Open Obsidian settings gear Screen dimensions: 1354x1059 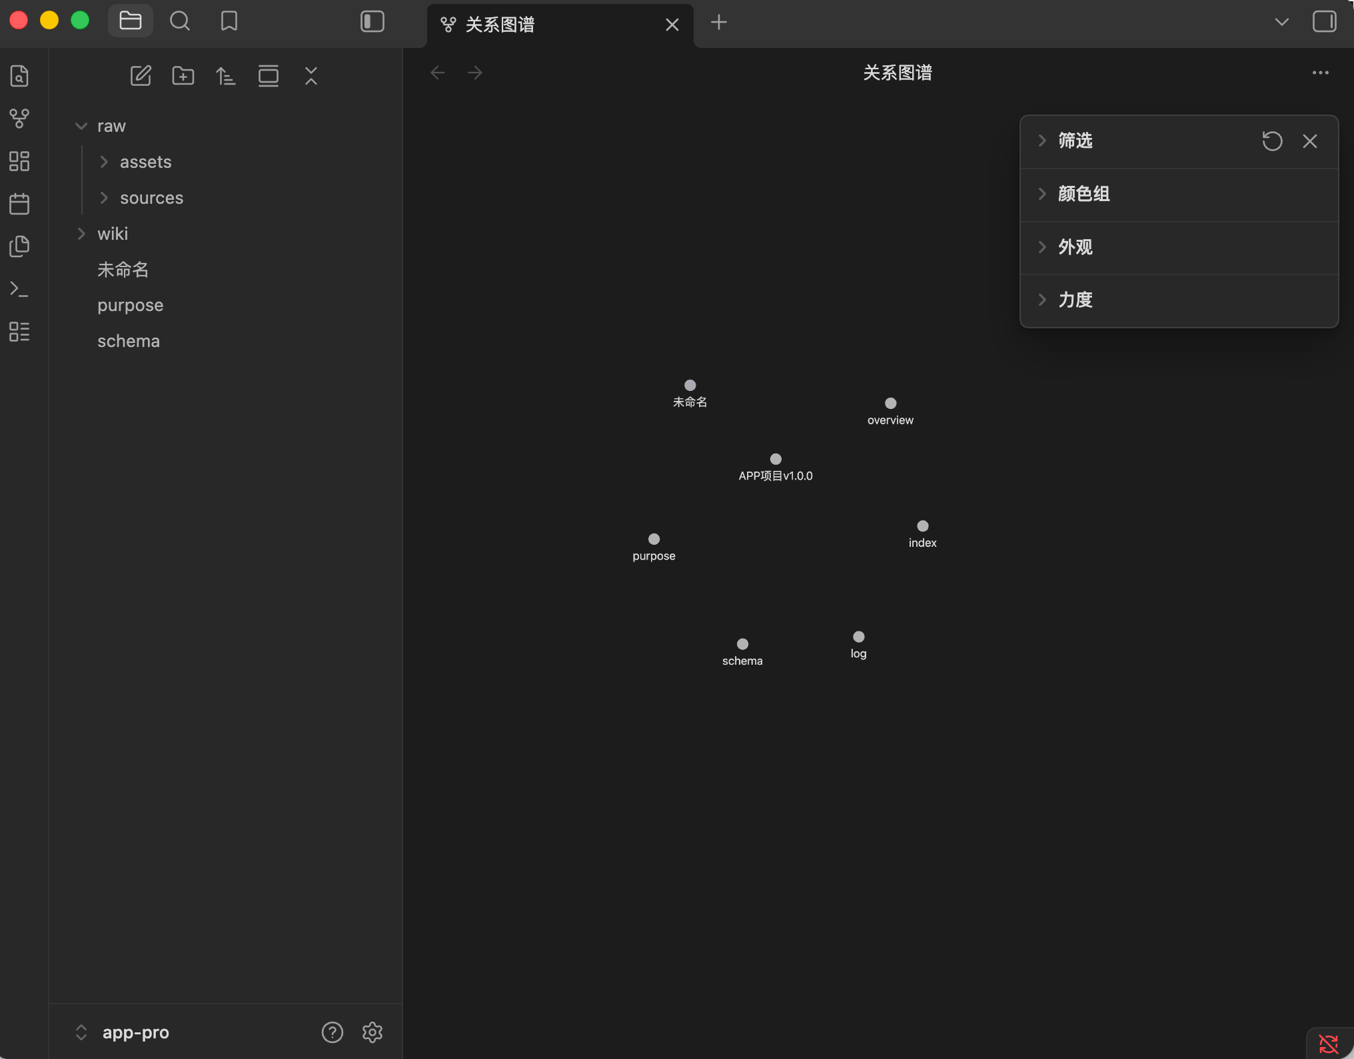372,1032
